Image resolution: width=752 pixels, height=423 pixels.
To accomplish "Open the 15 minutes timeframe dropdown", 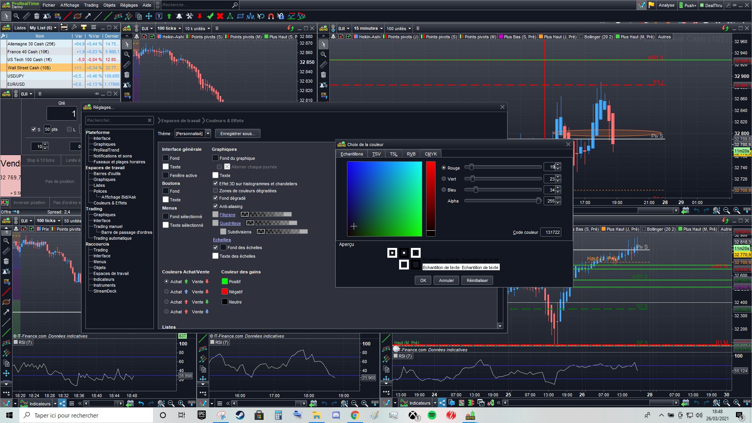I will pos(368,28).
